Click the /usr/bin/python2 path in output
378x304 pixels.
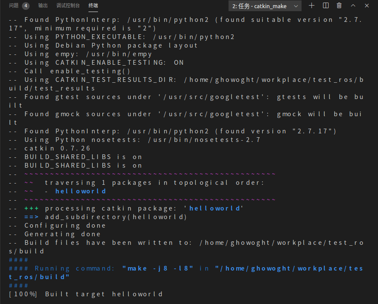point(193,36)
